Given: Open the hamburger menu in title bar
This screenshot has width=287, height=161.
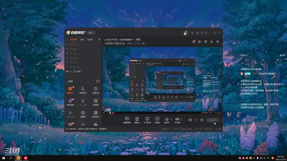Looking at the screenshot, I should click(206, 33).
